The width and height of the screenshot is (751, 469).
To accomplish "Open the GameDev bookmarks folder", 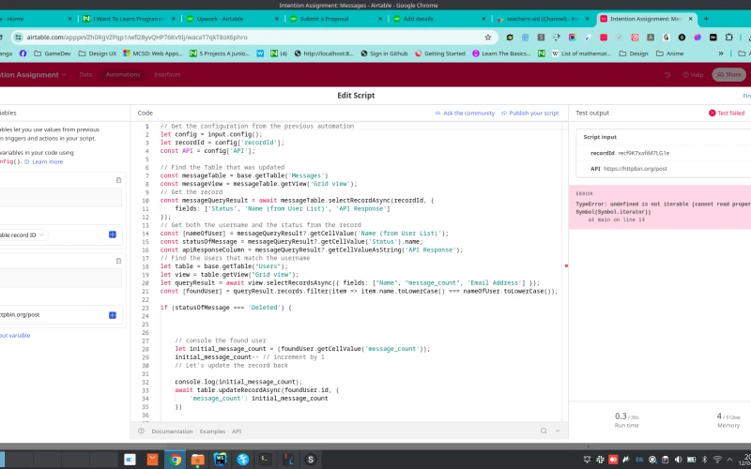I will pyautogui.click(x=53, y=53).
